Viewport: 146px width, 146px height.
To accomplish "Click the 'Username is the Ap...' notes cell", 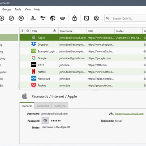I will pos(128,38).
